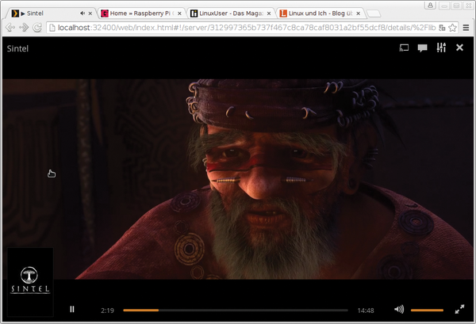Close the Sintel browser tab

click(90, 13)
